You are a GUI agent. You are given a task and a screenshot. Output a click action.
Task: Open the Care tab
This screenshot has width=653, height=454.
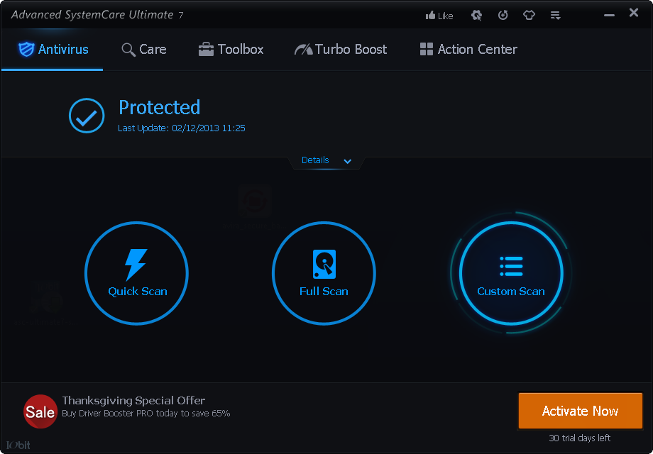pos(144,50)
